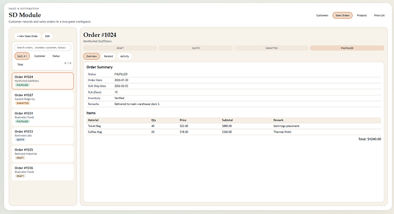This screenshot has height=214, width=394.
Task: Select the Overview tab
Action: pos(92,56)
